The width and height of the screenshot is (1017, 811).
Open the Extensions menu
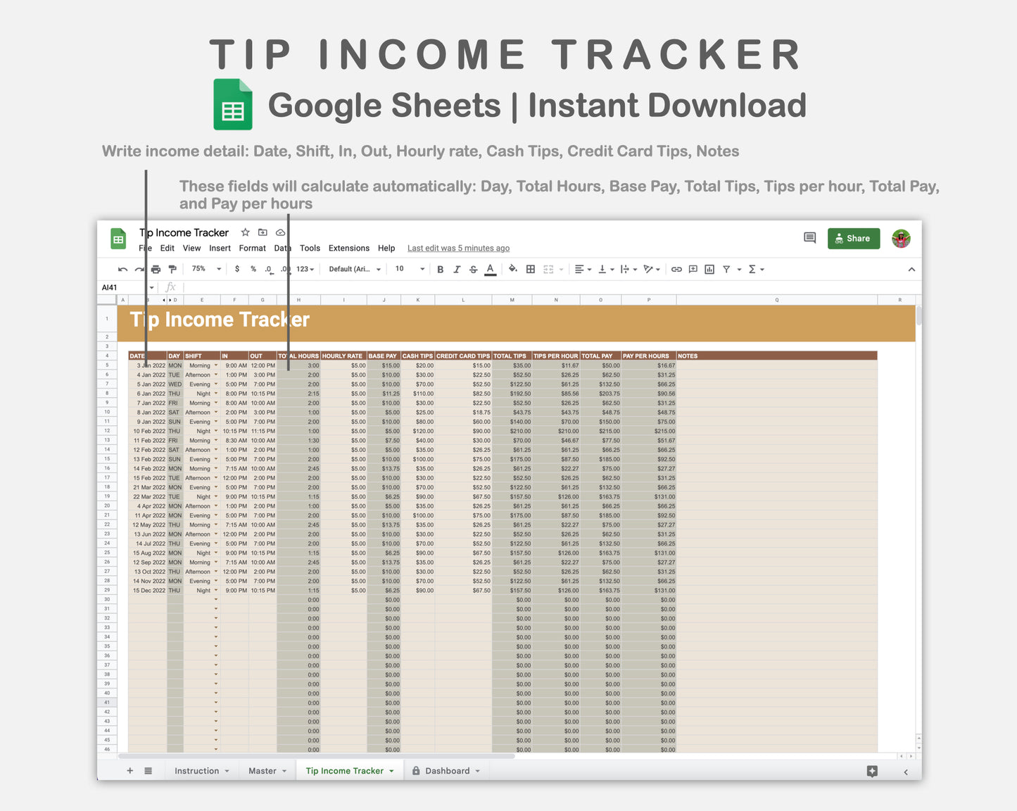click(x=348, y=248)
